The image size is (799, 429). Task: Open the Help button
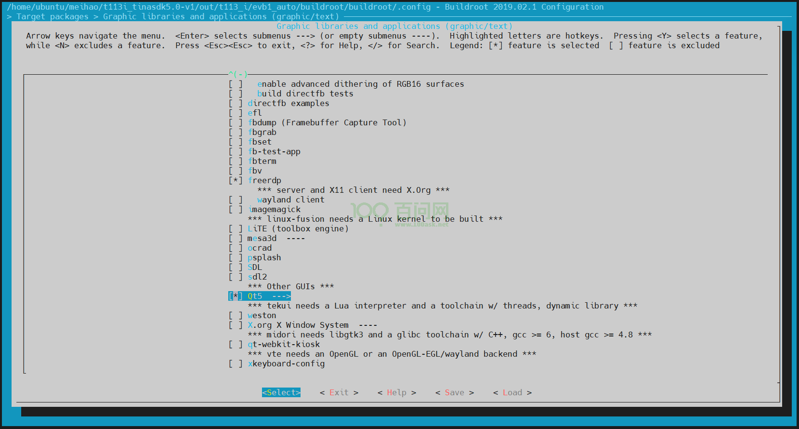[396, 392]
